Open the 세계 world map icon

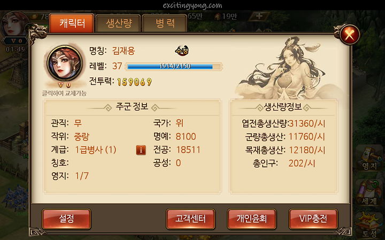click(x=369, y=192)
